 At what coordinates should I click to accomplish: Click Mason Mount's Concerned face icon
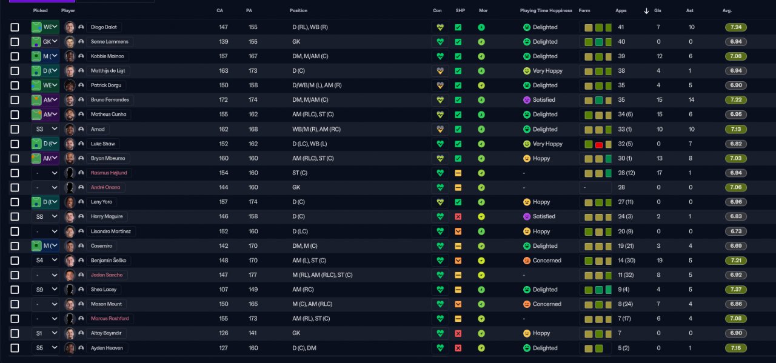(x=527, y=304)
